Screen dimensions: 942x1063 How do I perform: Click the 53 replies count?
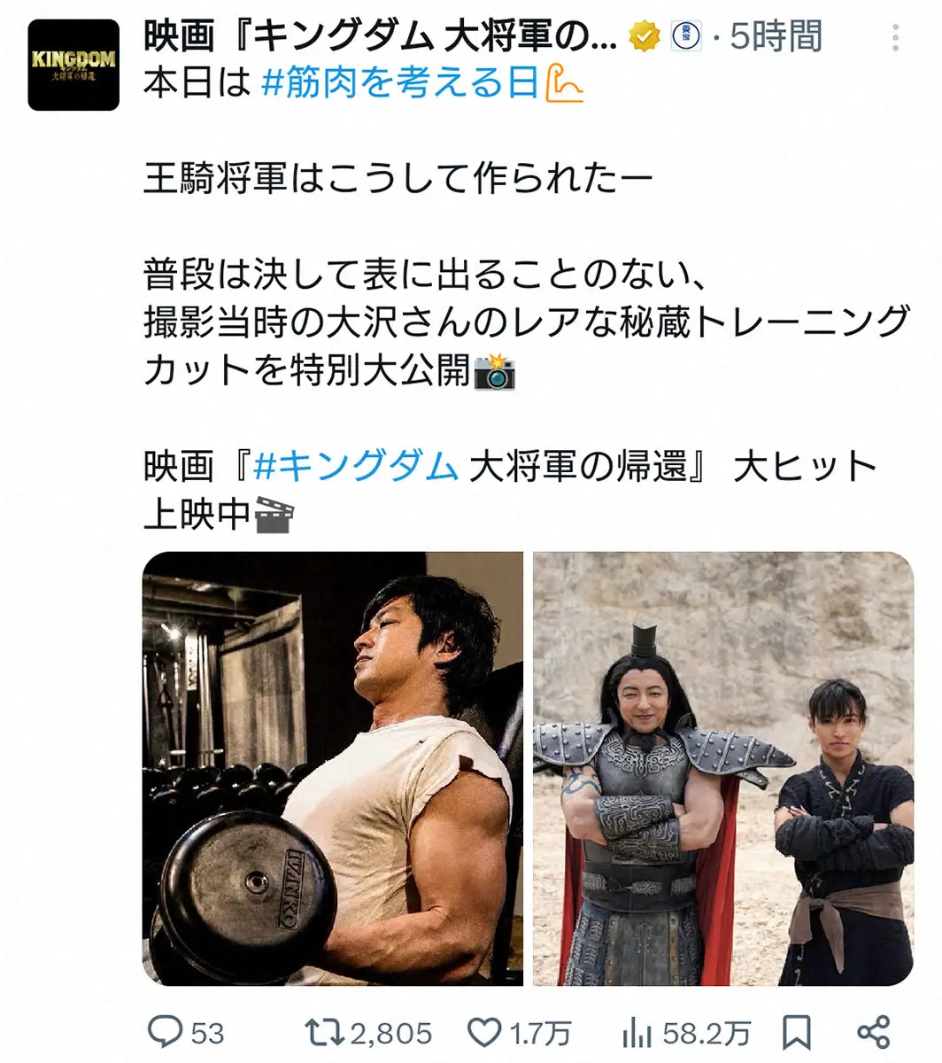click(207, 1033)
